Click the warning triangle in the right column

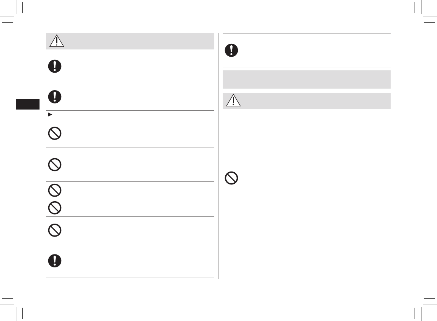click(233, 101)
